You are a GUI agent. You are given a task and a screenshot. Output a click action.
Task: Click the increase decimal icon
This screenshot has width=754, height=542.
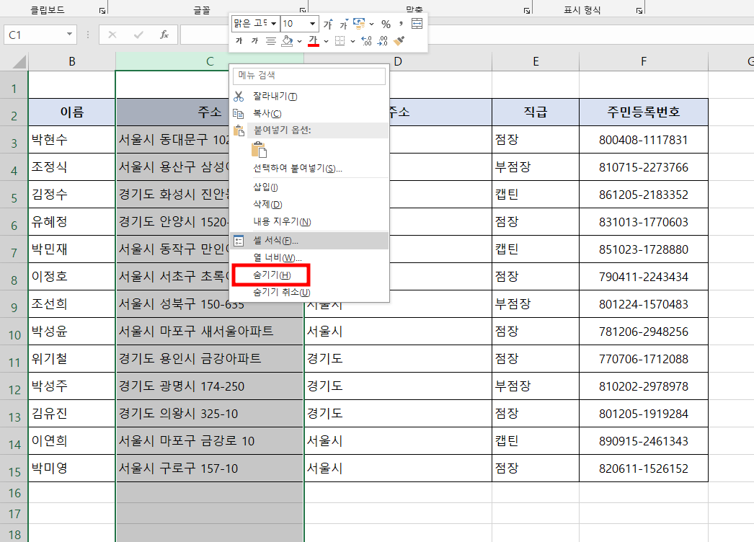366,41
